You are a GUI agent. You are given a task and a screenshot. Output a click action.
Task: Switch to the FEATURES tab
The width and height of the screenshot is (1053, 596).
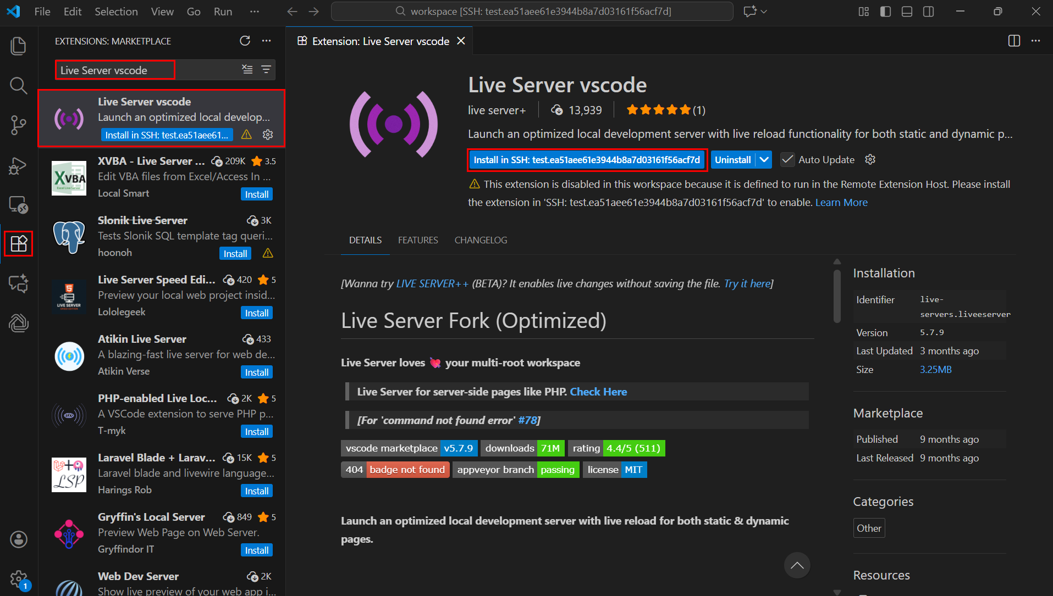pos(418,241)
